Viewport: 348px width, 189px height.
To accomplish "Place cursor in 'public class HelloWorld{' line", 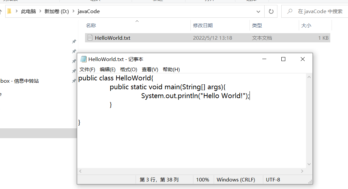I will pos(116,78).
